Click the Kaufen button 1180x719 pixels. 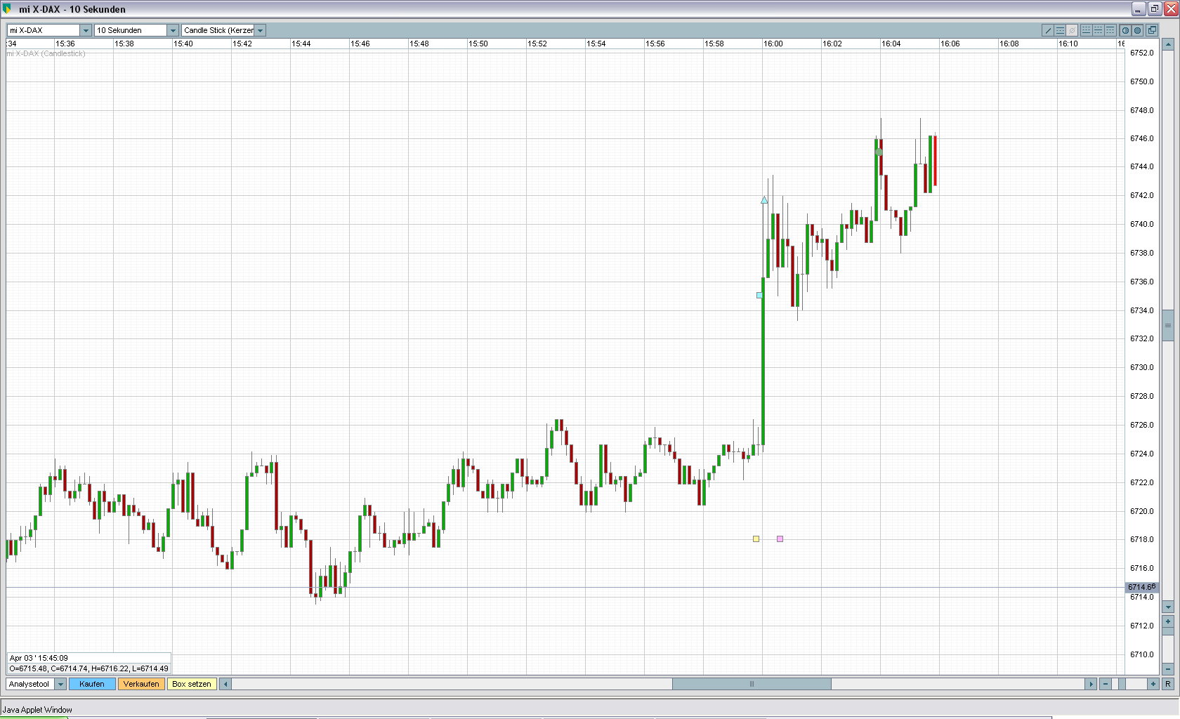(x=92, y=684)
